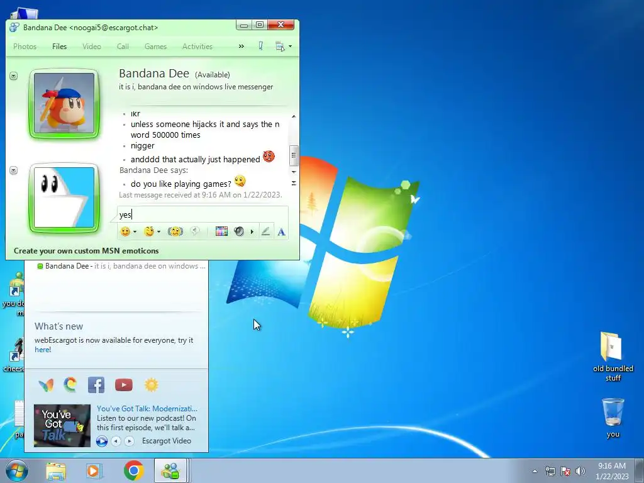Expand the wink picker dropdown arrow
644x483 pixels.
coord(158,231)
